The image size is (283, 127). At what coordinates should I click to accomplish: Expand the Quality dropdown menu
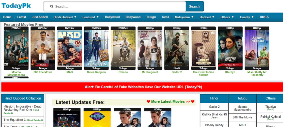[247, 17]
